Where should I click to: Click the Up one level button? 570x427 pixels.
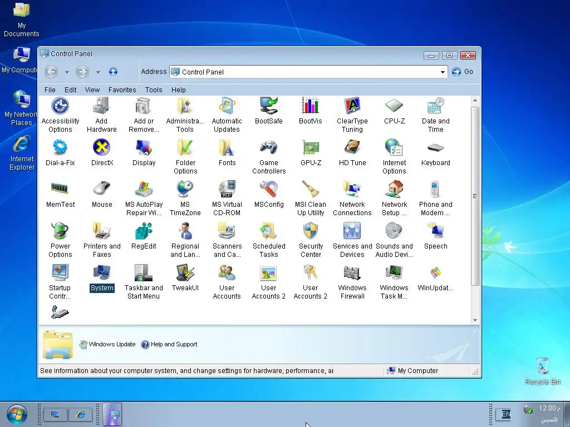[x=113, y=72]
